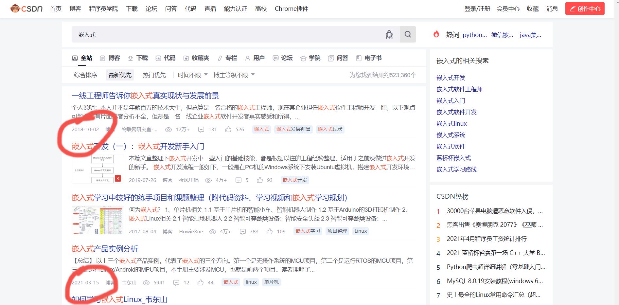This screenshot has width=619, height=305.
Task: Click the 代码 tab code icon
Action: (x=158, y=58)
